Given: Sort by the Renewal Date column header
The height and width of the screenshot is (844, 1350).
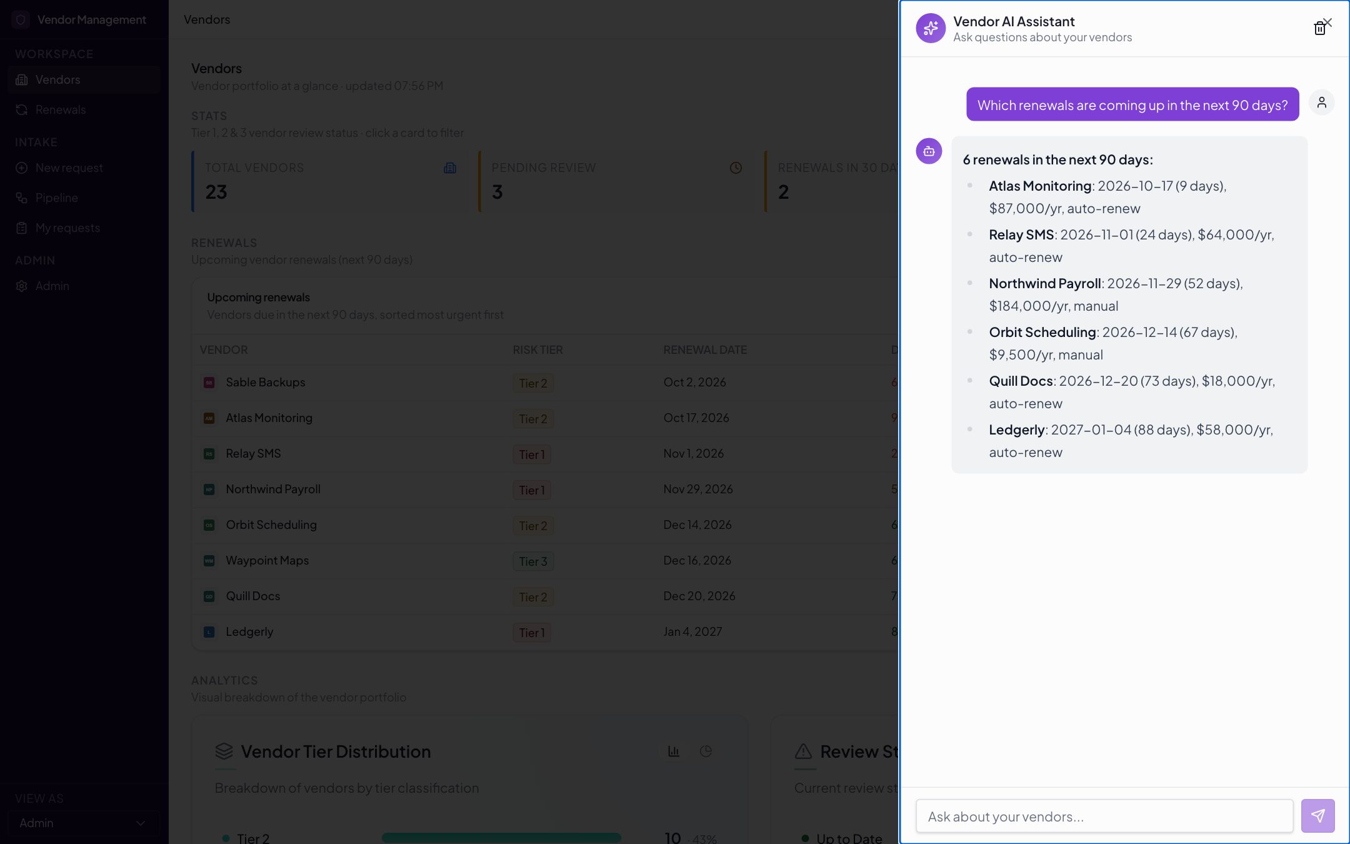Looking at the screenshot, I should (x=705, y=349).
